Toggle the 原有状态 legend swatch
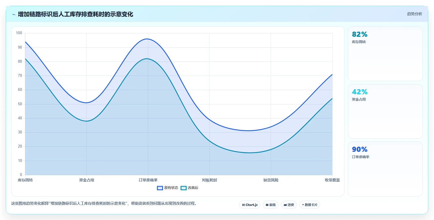The width and height of the screenshot is (434, 220). pyautogui.click(x=160, y=188)
